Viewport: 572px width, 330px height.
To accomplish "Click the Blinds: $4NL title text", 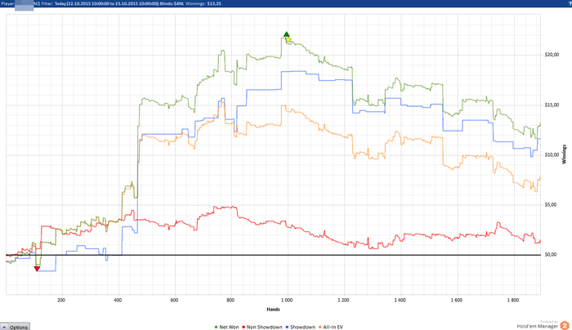I will pos(172,3).
